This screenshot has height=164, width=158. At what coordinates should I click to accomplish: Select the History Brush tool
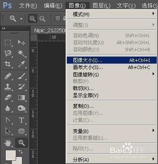[x=21, y=87]
